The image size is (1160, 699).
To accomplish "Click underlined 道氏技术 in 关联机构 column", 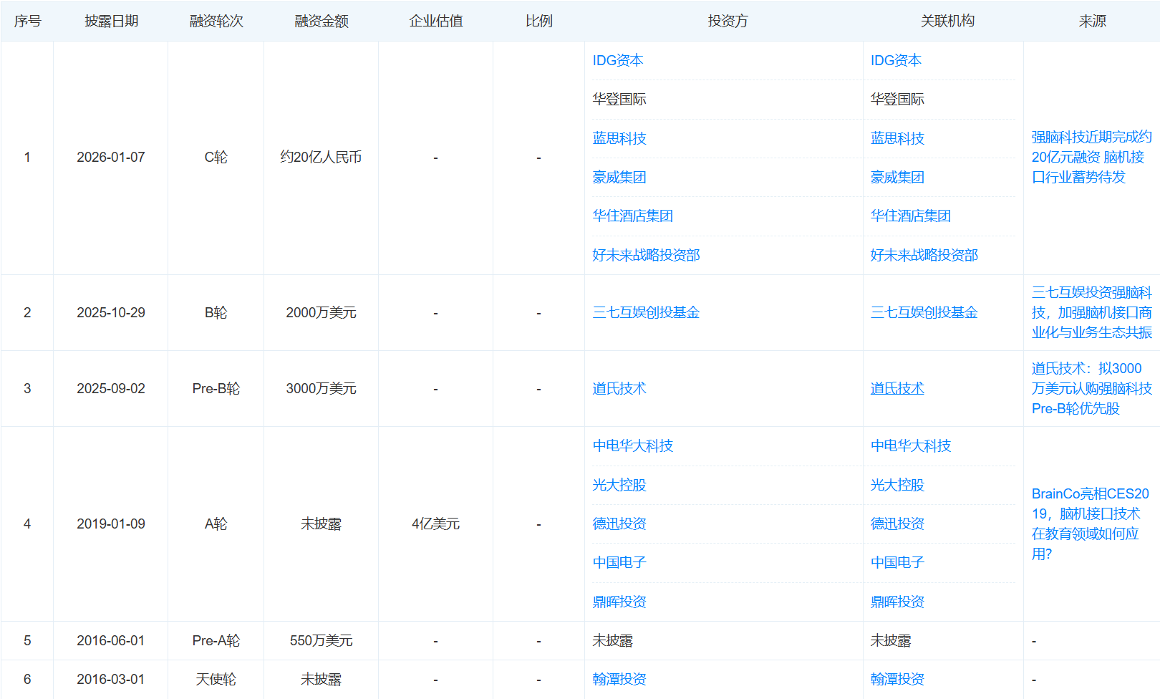I will click(896, 388).
